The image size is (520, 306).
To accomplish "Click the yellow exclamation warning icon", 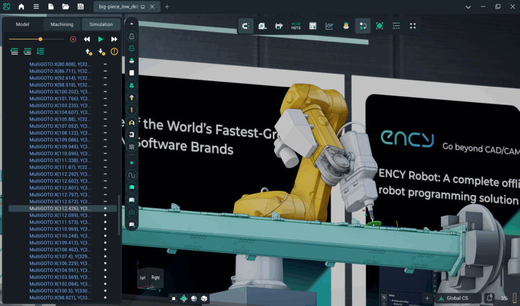I will [114, 52].
